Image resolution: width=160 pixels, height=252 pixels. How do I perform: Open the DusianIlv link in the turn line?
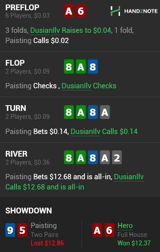85,131
